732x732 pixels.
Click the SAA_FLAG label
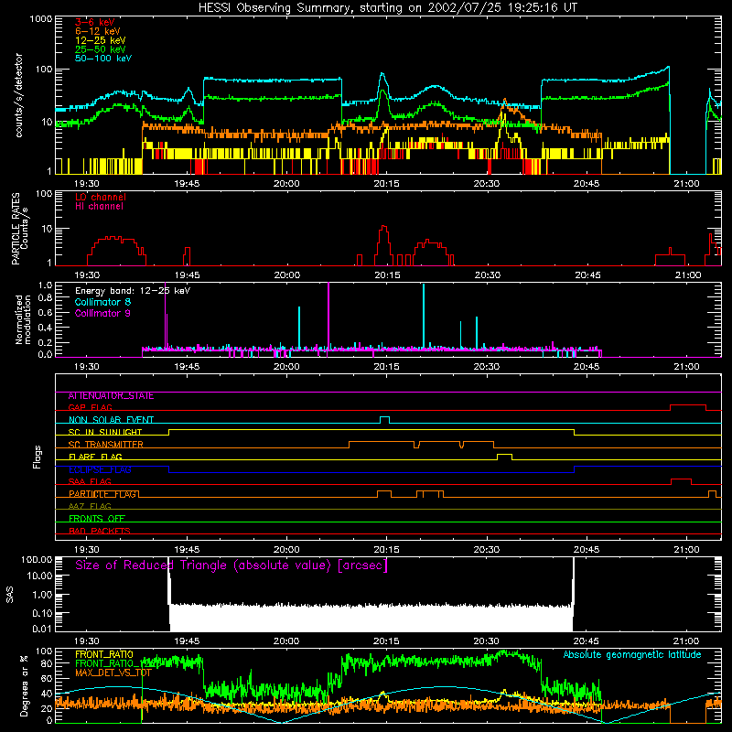[x=90, y=482]
